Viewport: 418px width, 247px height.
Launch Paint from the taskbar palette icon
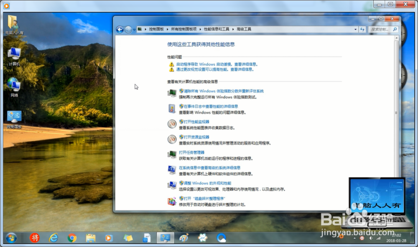coord(184,238)
